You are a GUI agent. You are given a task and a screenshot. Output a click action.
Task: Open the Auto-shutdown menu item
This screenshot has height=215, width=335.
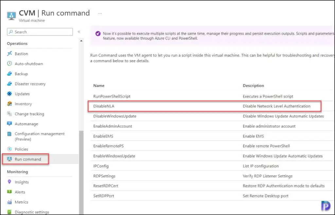pos(29,64)
